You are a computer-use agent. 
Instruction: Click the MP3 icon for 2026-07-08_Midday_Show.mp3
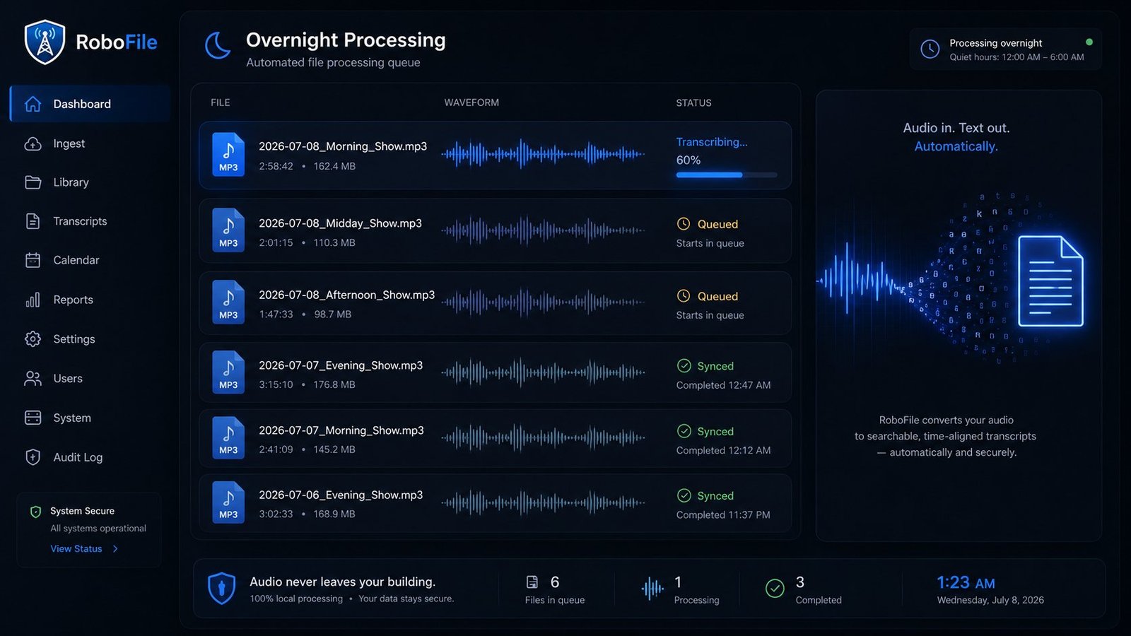pyautogui.click(x=228, y=230)
